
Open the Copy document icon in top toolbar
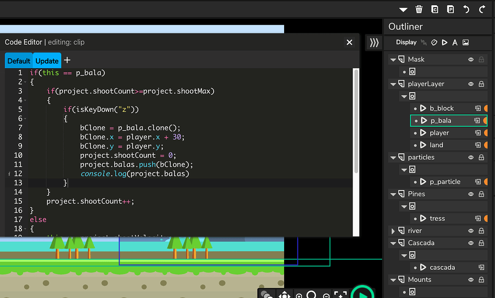point(435,9)
